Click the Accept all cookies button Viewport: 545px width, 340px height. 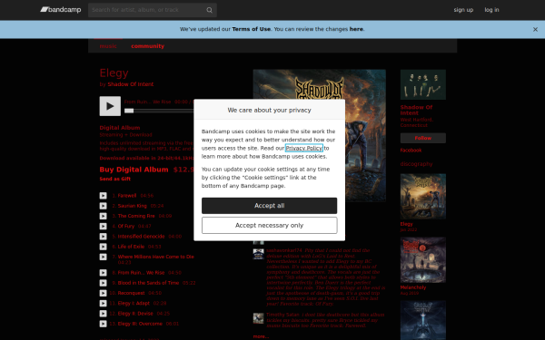(270, 206)
